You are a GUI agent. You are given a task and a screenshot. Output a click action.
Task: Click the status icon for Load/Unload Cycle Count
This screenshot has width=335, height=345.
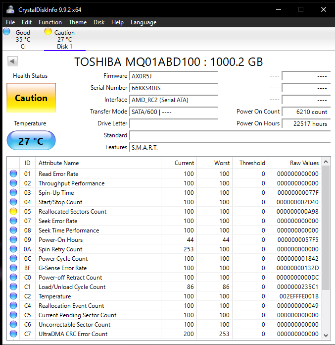click(13, 287)
